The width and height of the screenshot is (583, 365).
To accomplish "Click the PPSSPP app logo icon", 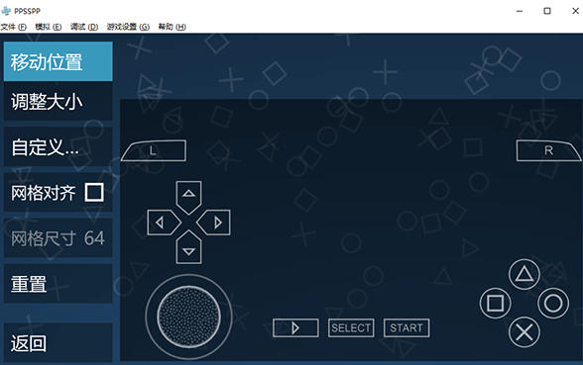I will (6, 11).
